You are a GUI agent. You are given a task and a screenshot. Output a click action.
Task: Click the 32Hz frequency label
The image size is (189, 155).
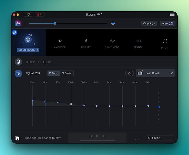pos(32,82)
